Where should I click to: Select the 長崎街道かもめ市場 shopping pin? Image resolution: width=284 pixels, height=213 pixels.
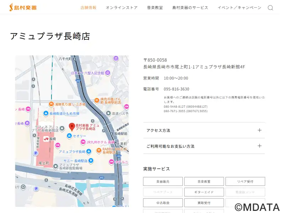(46, 114)
